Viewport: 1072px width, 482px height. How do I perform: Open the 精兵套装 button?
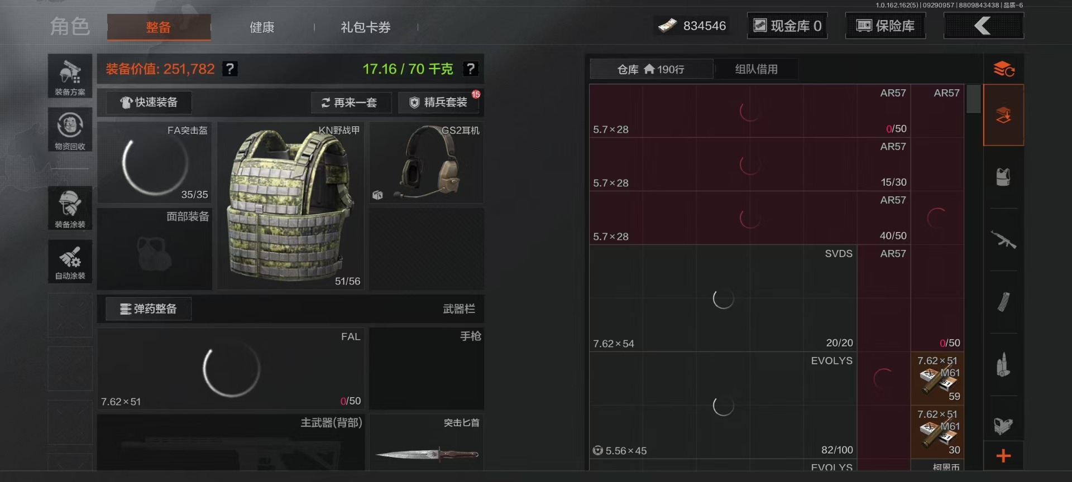(439, 103)
